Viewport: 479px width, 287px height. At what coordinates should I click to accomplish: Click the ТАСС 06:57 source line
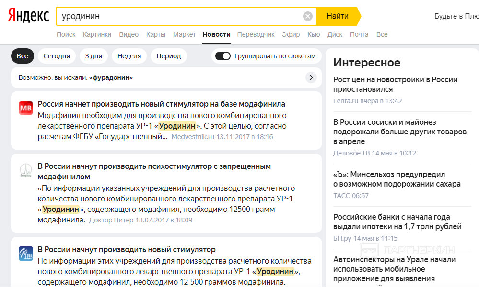click(x=351, y=196)
